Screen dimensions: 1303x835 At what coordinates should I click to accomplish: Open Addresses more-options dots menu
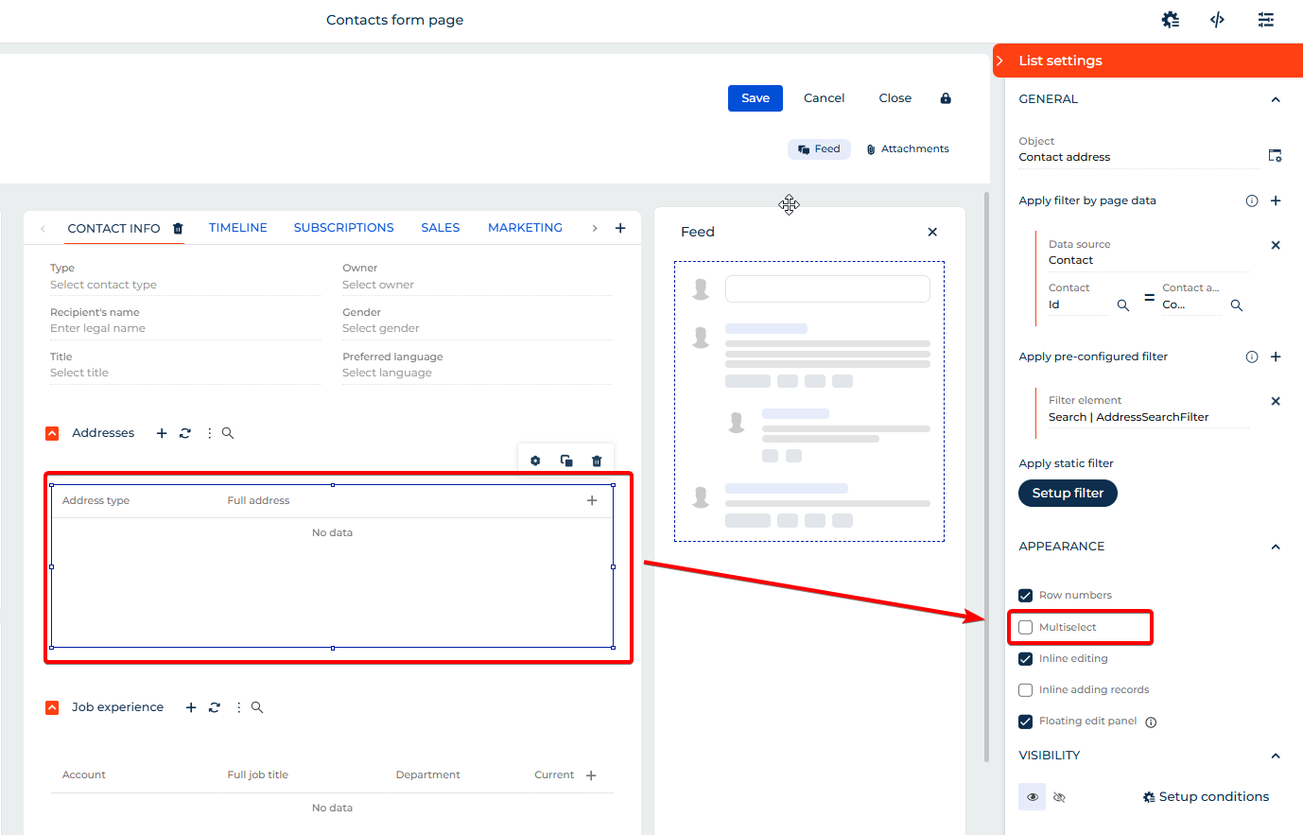pyautogui.click(x=209, y=433)
